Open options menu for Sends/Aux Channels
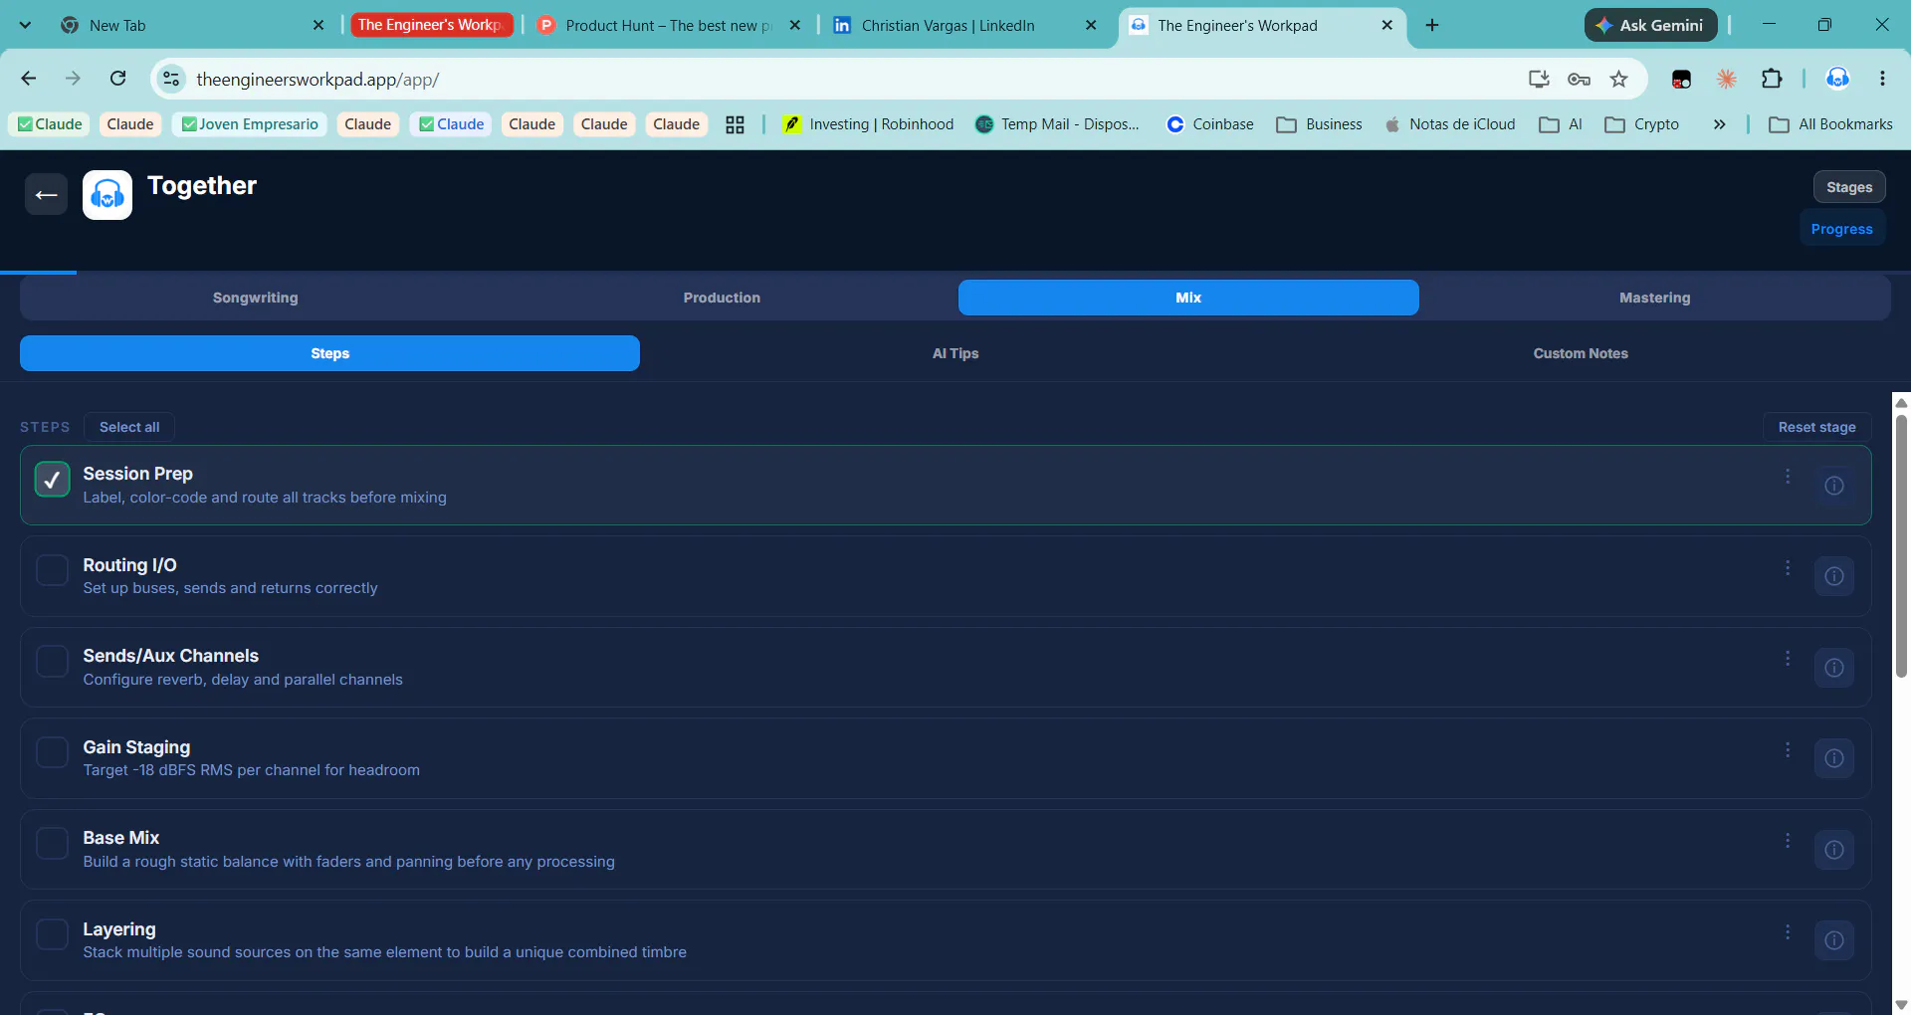1911x1015 pixels. (x=1788, y=659)
